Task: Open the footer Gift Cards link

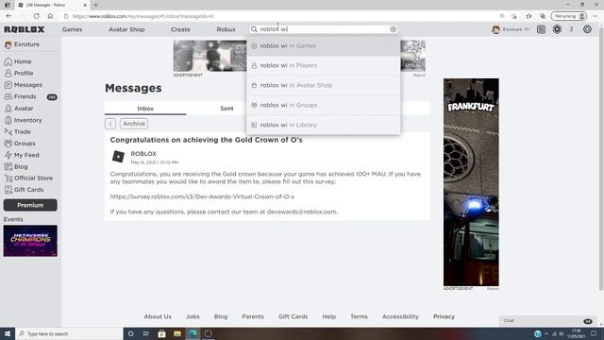Action: [x=293, y=316]
